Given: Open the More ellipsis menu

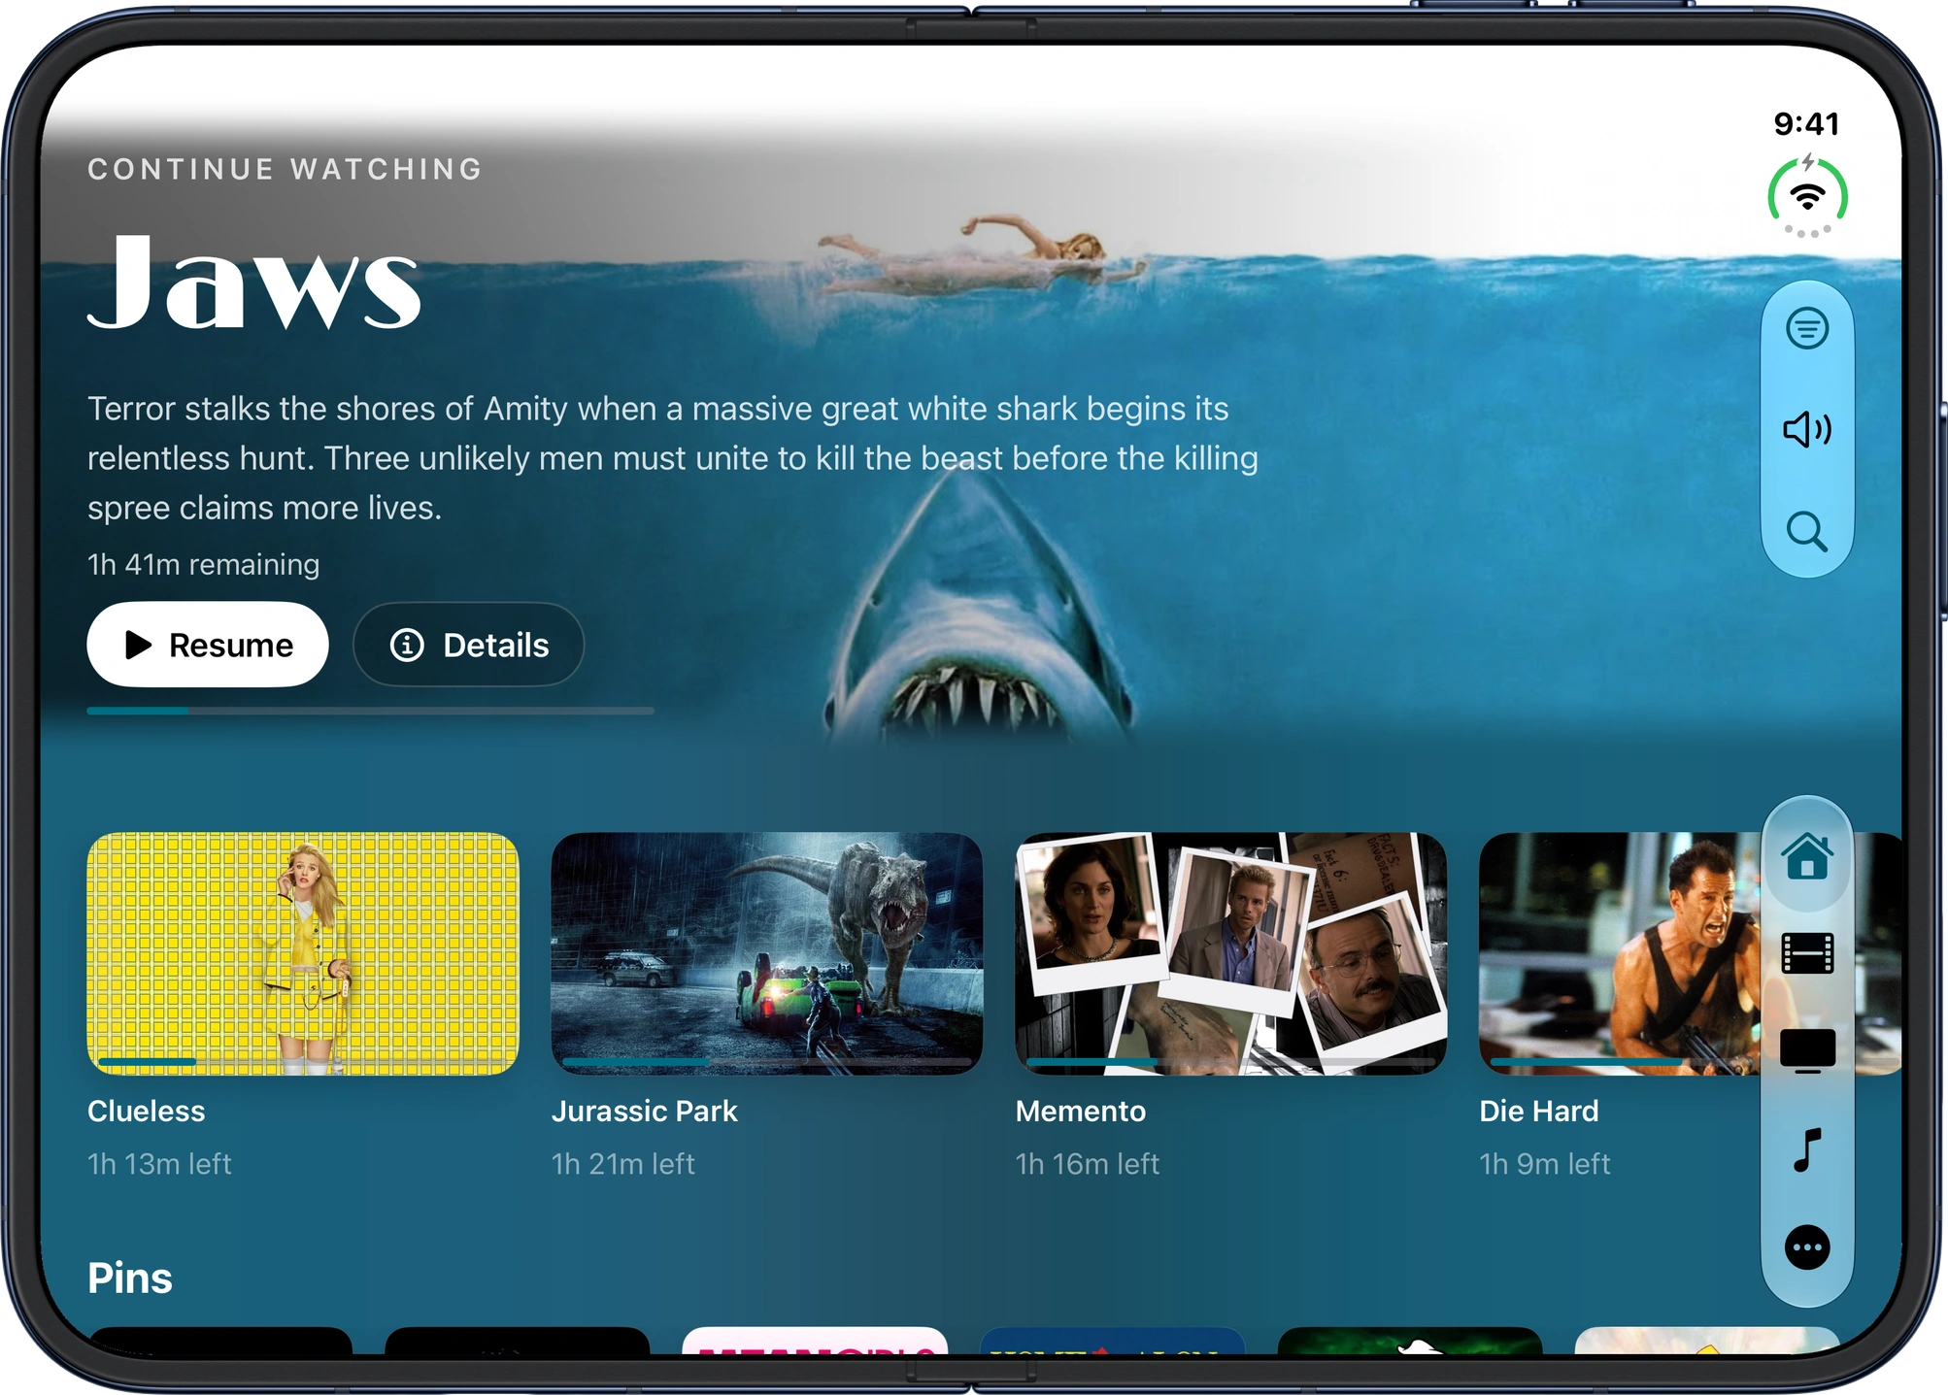Looking at the screenshot, I should pyautogui.click(x=1806, y=1247).
